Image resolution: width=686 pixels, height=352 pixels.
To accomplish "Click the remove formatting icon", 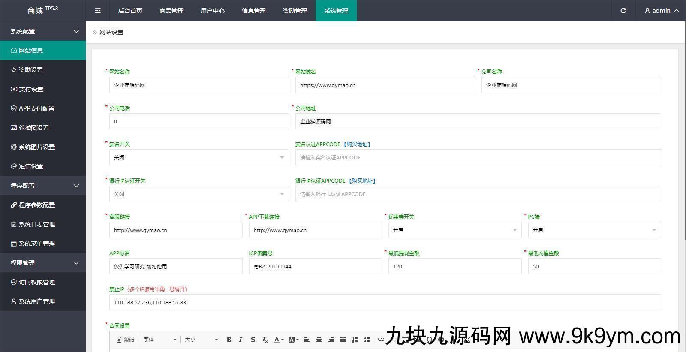I will [x=265, y=340].
